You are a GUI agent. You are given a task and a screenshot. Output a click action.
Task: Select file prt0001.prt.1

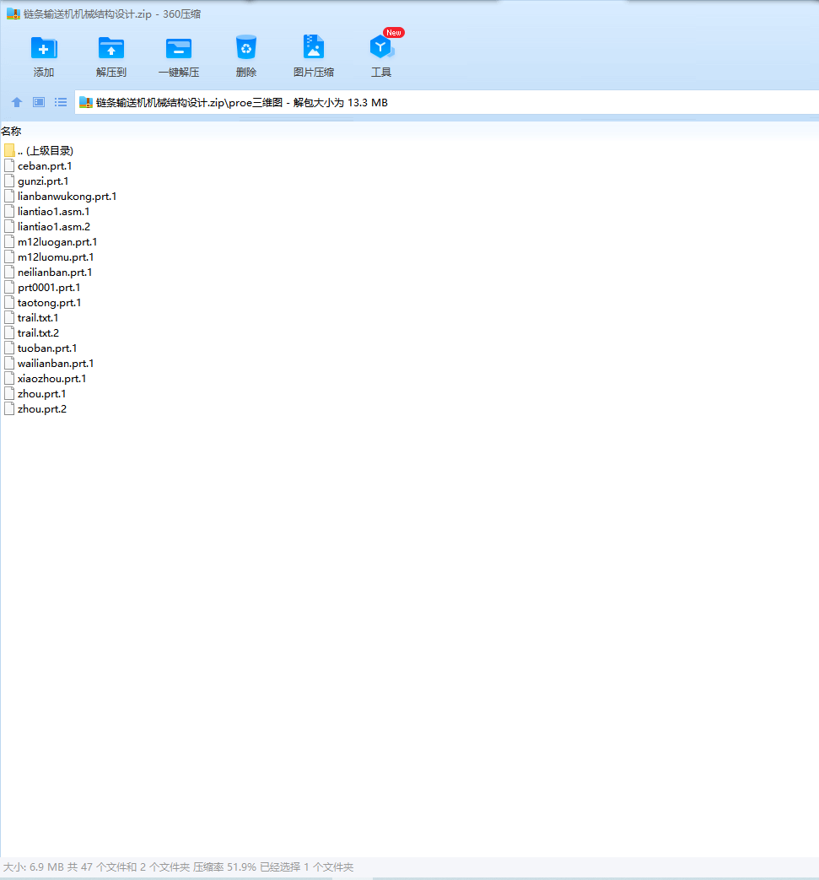[x=49, y=288]
